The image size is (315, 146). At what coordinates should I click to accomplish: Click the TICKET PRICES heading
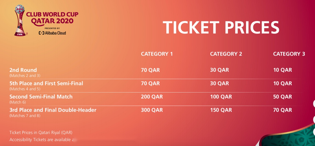[221, 27]
